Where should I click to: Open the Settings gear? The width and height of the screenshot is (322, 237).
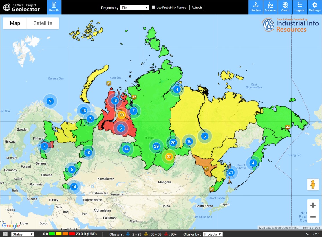(314, 7)
